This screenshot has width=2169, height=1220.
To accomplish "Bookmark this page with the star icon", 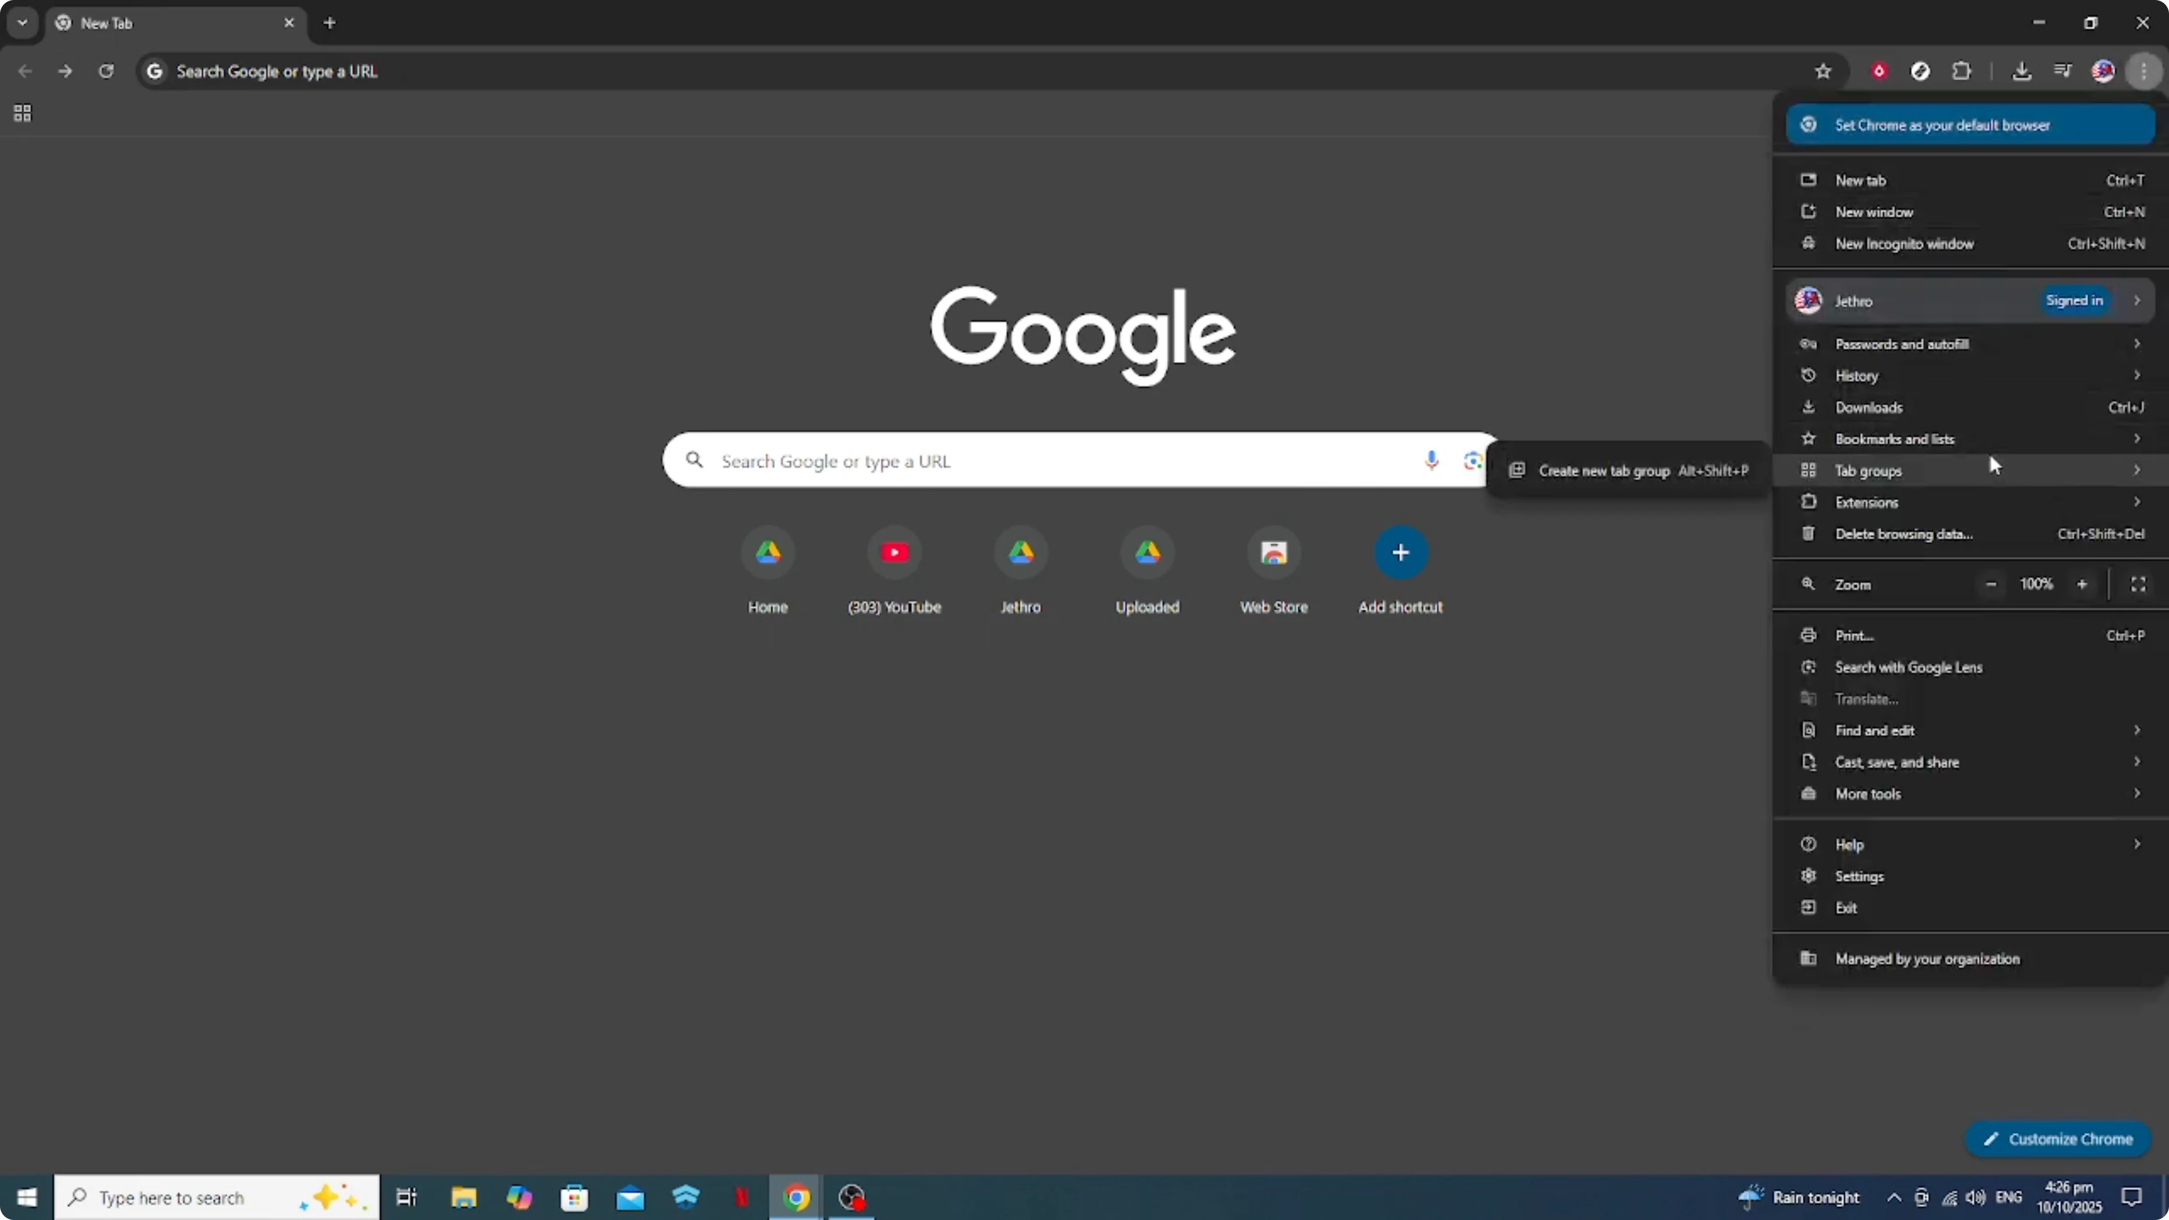I will pos(1824,71).
